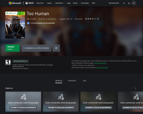The image size is (143, 114).
Task: Click the ESRB T rating icon
Action: tap(8, 62)
